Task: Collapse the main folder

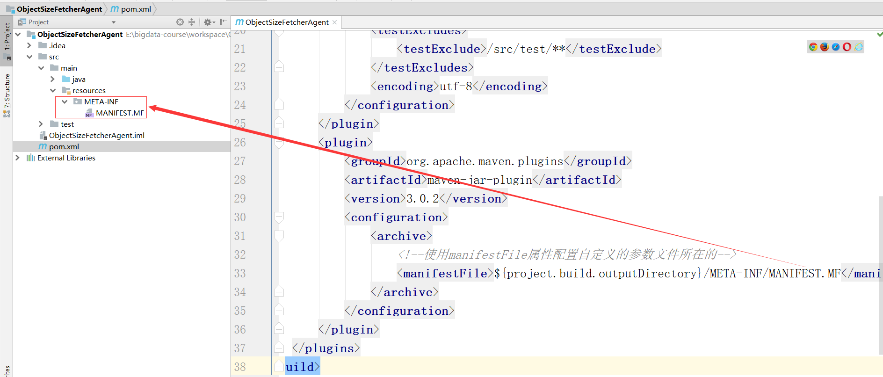Action: click(x=41, y=68)
